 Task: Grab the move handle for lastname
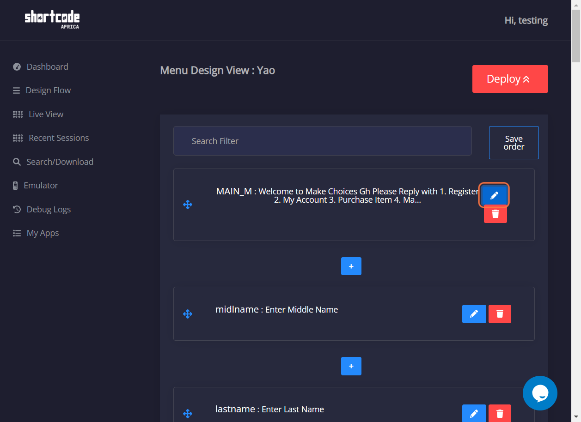point(188,414)
